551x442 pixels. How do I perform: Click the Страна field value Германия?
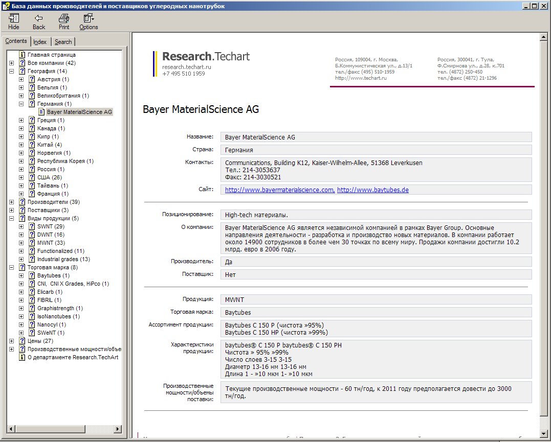pyautogui.click(x=376, y=150)
